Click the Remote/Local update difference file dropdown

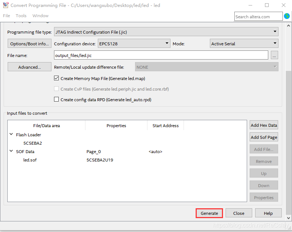(207, 67)
